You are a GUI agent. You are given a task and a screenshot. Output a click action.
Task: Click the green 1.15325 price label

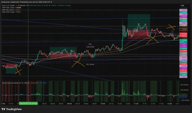point(183,48)
